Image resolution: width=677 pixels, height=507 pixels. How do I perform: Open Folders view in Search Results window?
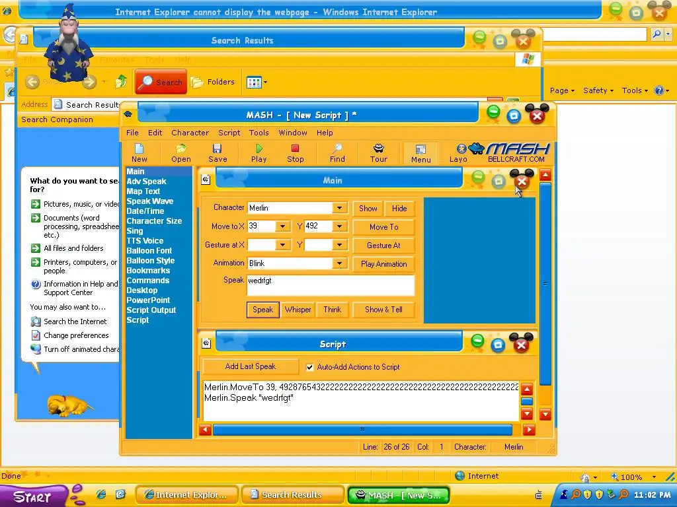pyautogui.click(x=213, y=82)
